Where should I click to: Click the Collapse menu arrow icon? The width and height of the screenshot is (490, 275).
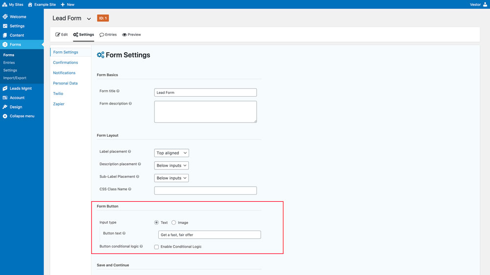tap(5, 116)
